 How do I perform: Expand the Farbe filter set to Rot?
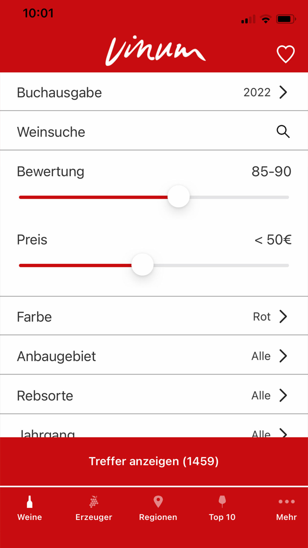[154, 316]
